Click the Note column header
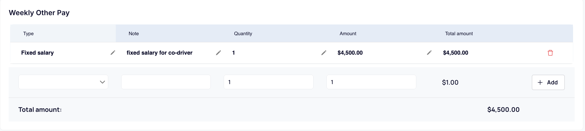Image resolution: width=585 pixels, height=131 pixels. (134, 33)
